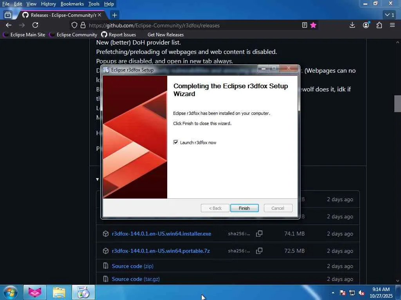The height and width of the screenshot is (300, 401).
Task: Click the Action Center flag icon
Action: pyautogui.click(x=343, y=293)
